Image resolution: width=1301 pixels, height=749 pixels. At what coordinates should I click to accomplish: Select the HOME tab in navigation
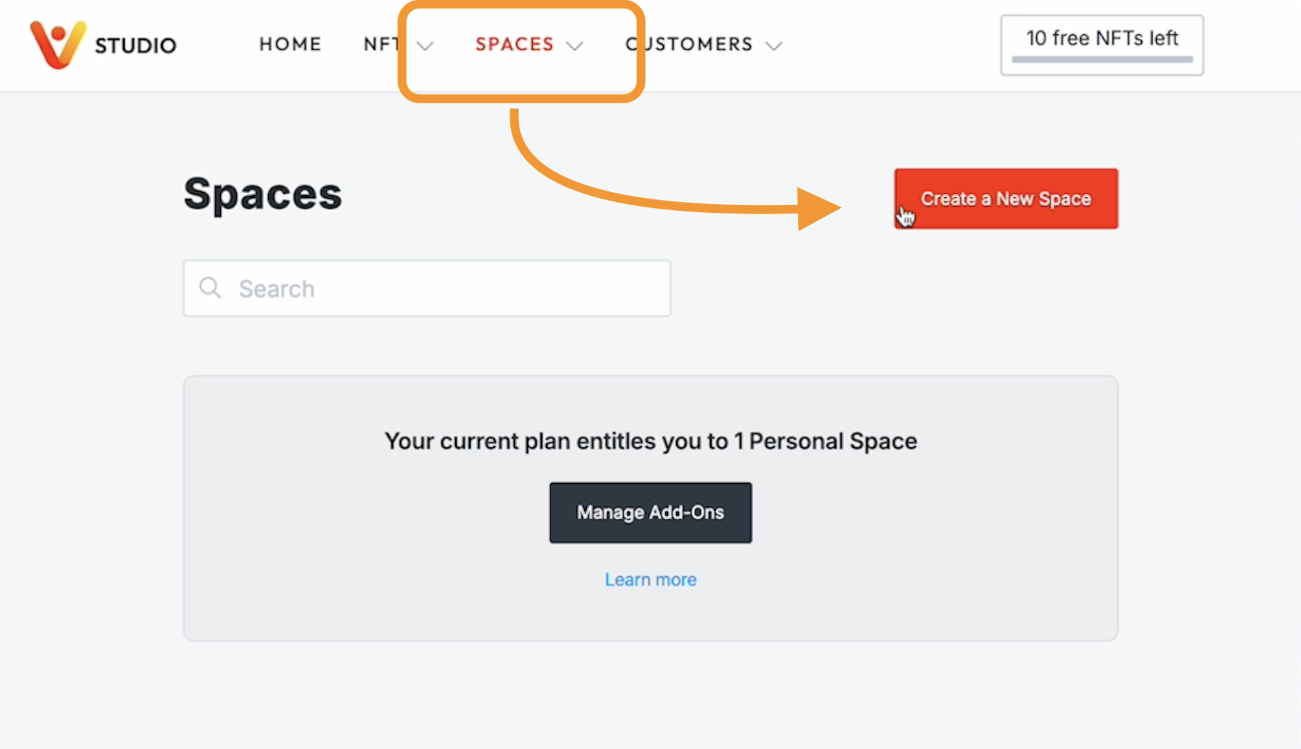(x=290, y=44)
